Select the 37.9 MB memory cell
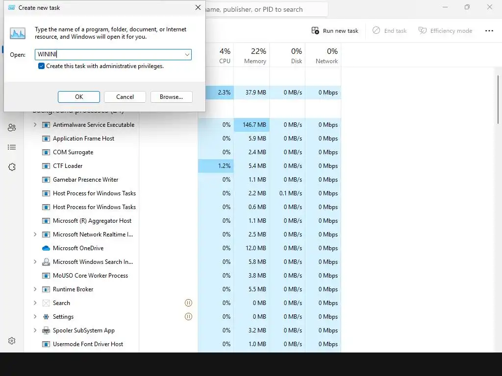The image size is (502, 376). [251, 93]
